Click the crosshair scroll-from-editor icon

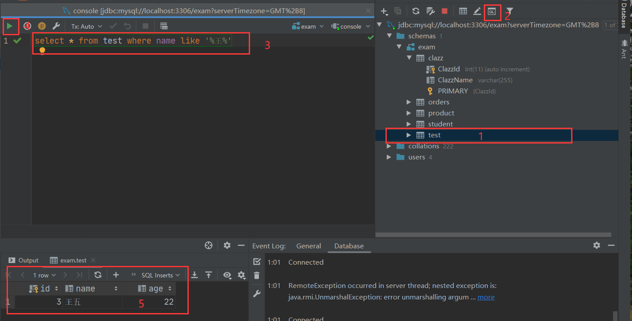(209, 245)
